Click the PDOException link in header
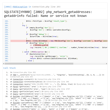 pyautogui.click(x=20, y=7)
